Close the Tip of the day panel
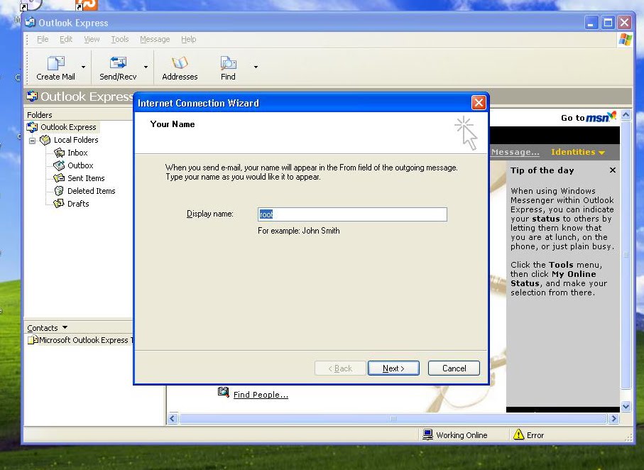 [x=612, y=170]
